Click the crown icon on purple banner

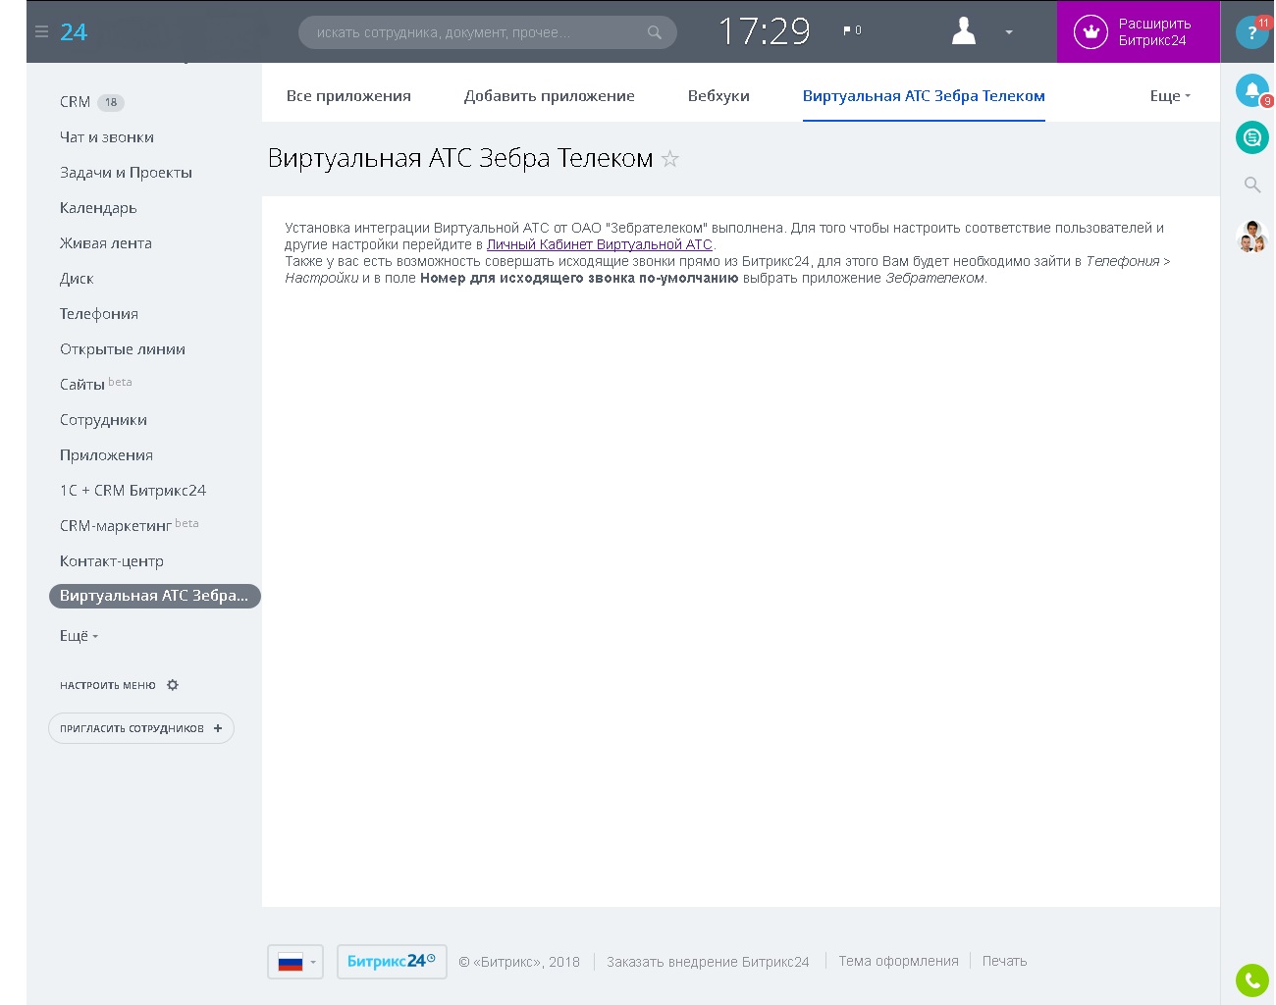[x=1090, y=31]
